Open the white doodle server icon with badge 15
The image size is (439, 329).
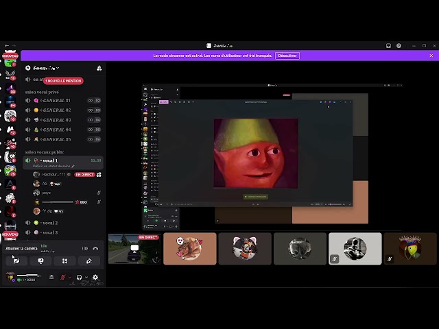click(x=10, y=116)
